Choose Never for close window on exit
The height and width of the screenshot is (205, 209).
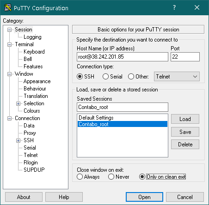pos(111,177)
